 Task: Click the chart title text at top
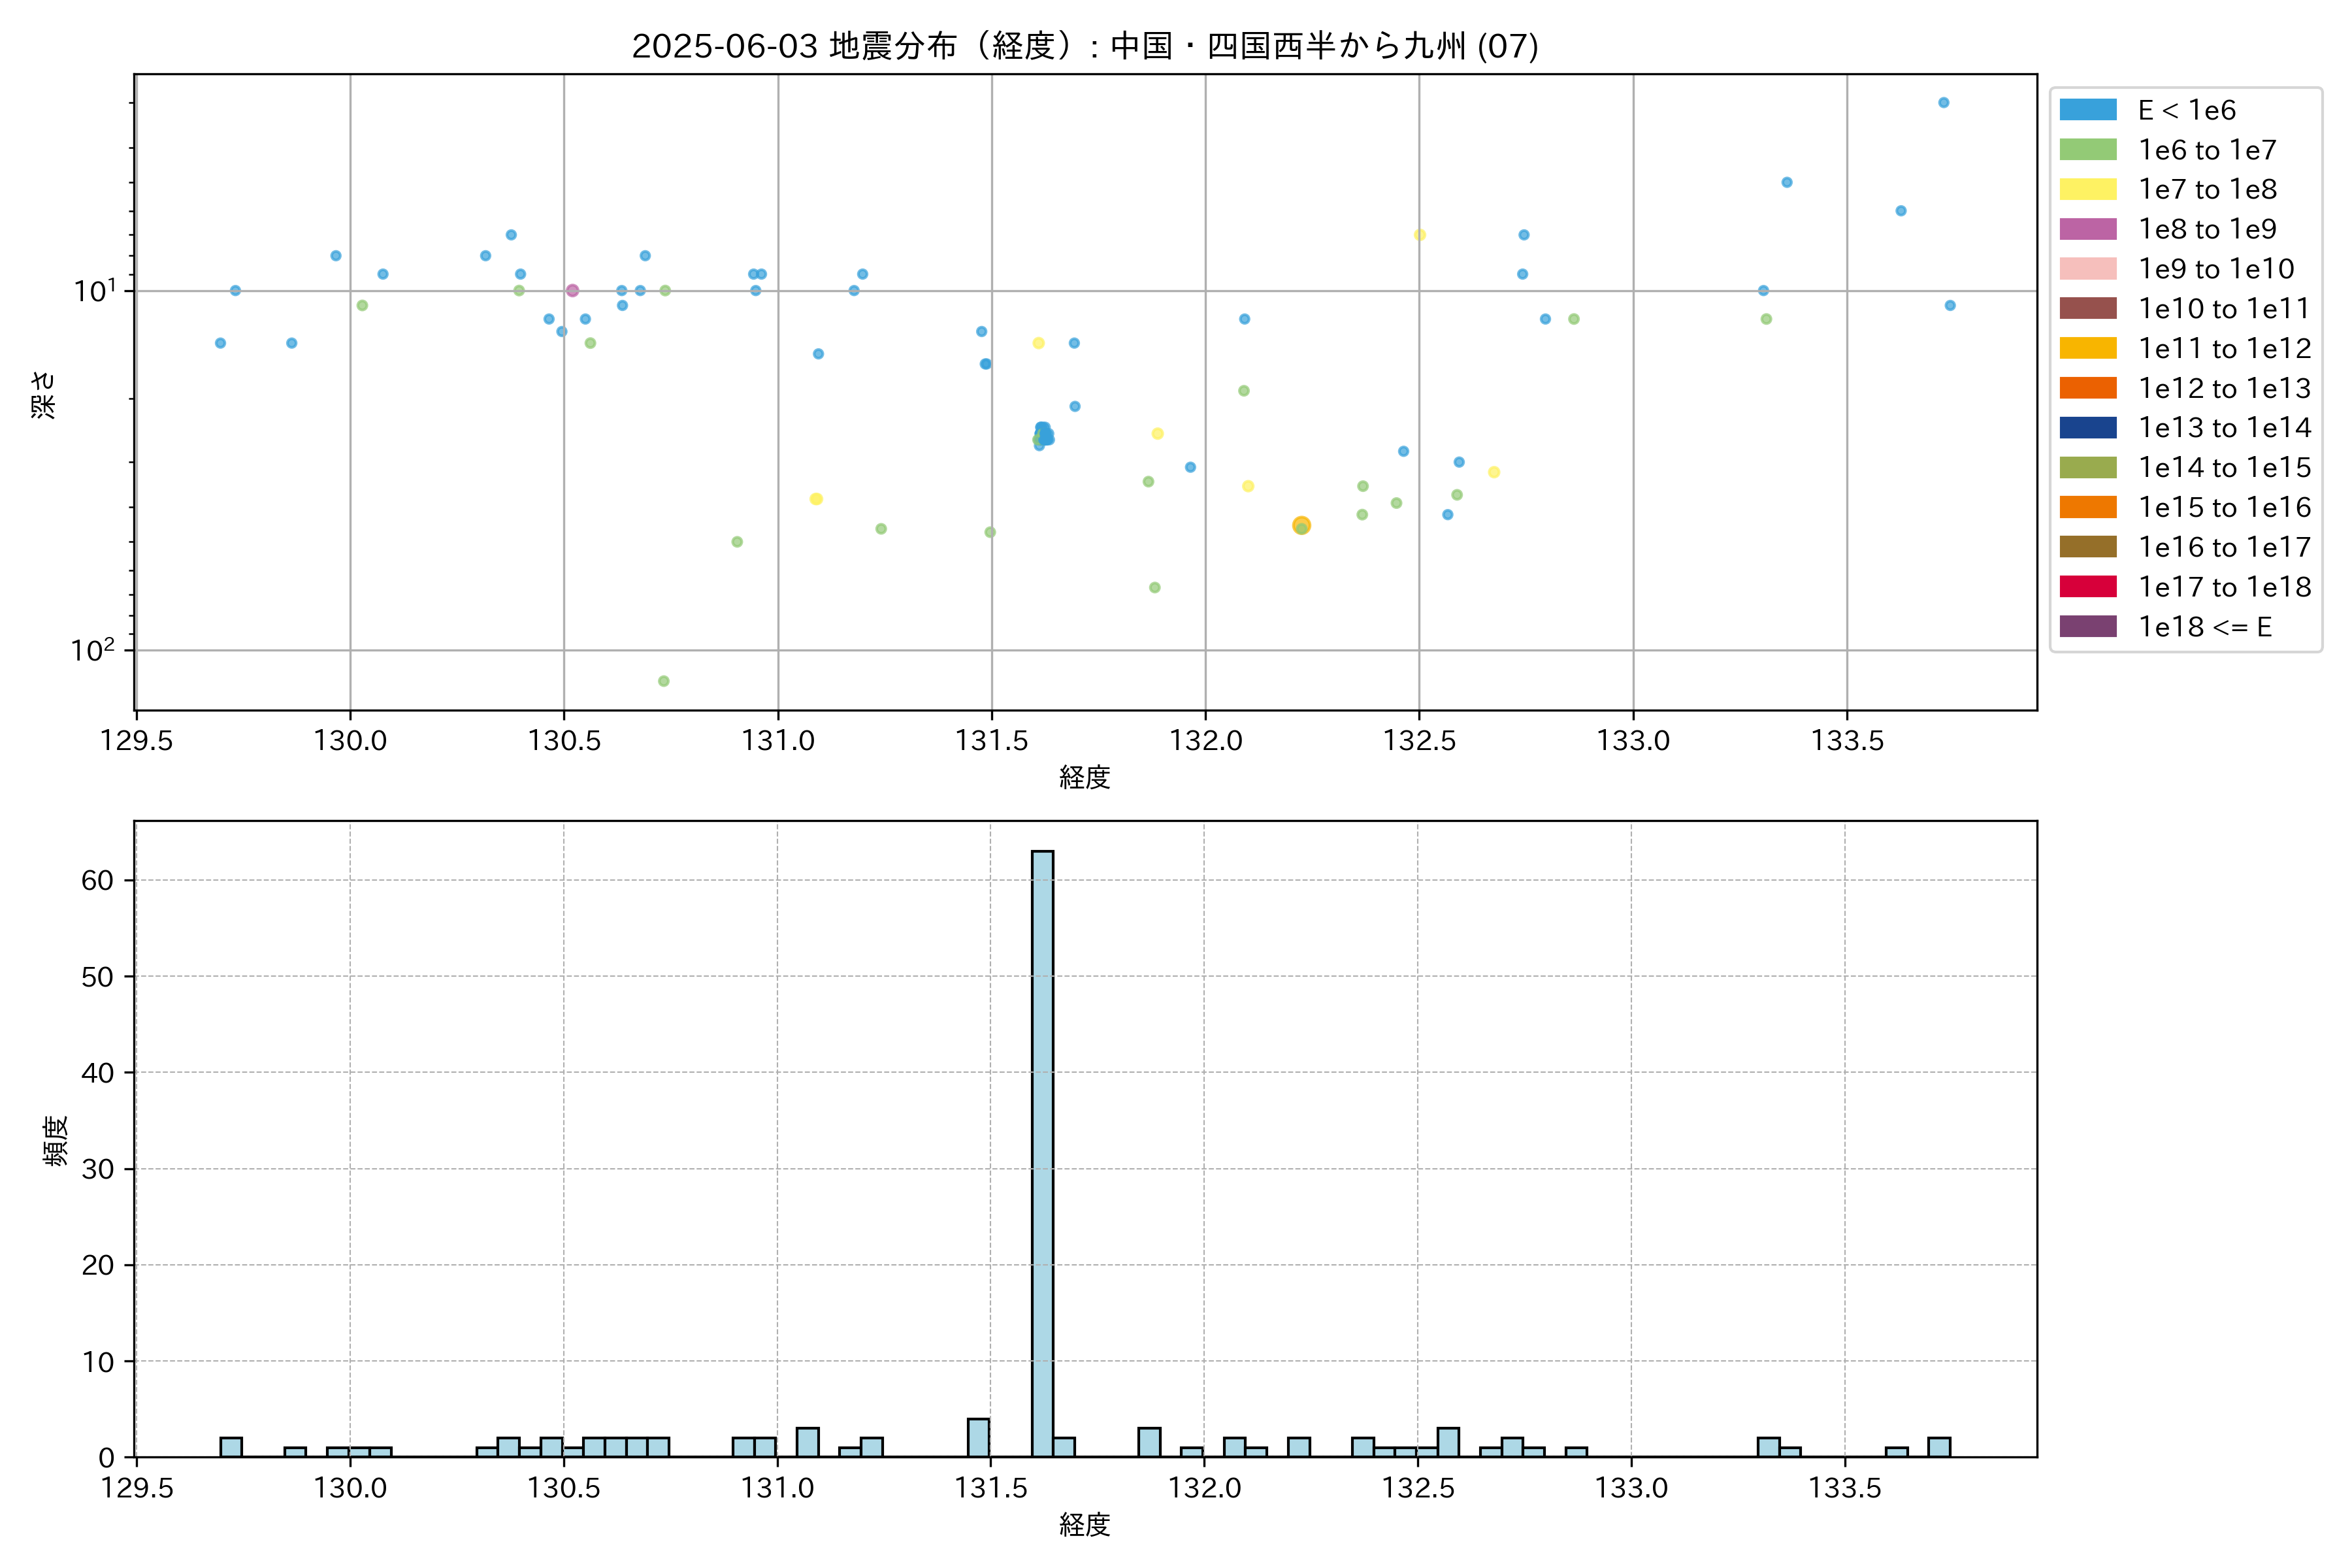tap(1085, 46)
